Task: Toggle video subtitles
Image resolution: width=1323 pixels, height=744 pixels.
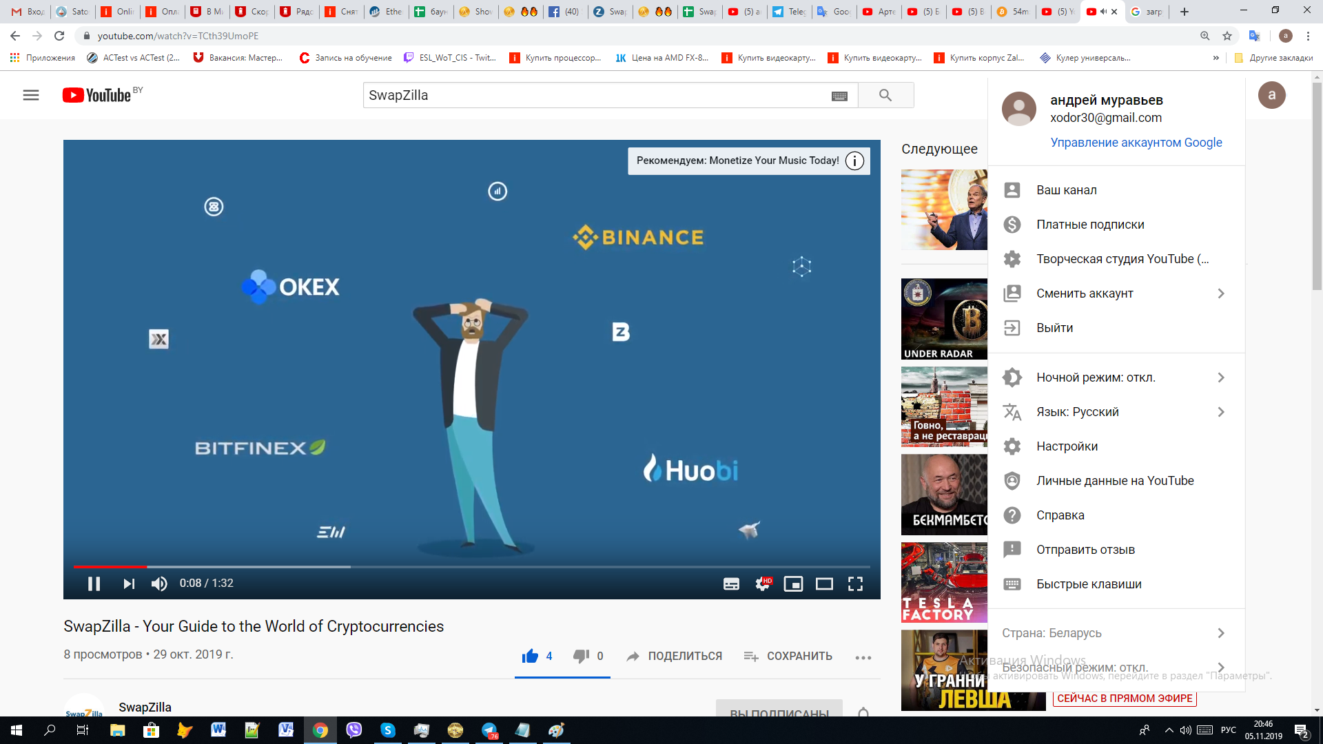Action: click(x=731, y=584)
